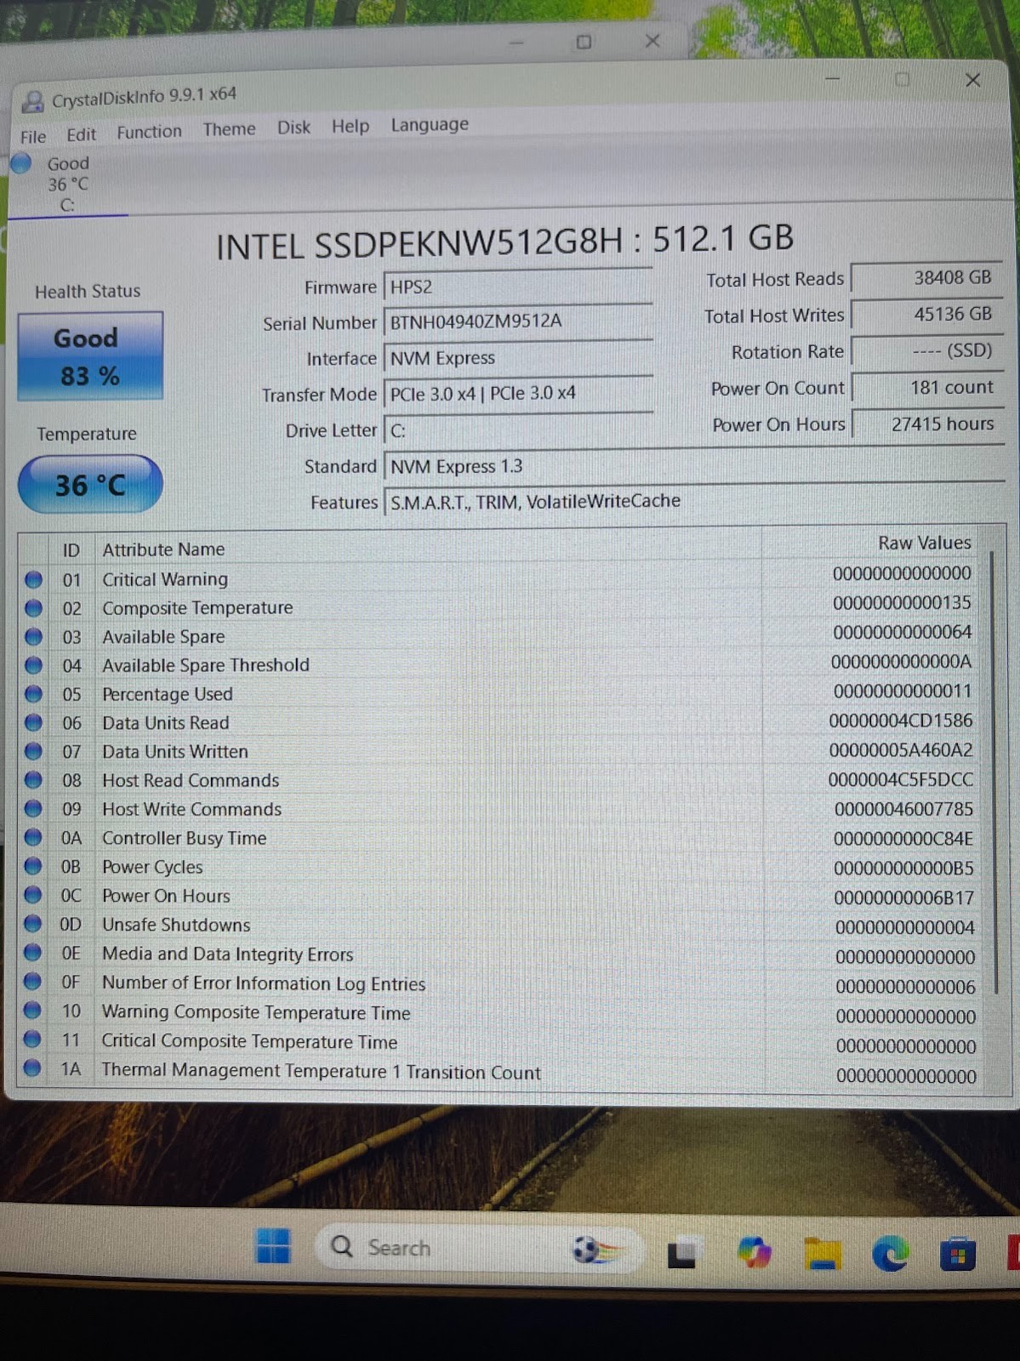Click the status dot for Composite Temperature
This screenshot has width=1020, height=1361.
coord(34,609)
